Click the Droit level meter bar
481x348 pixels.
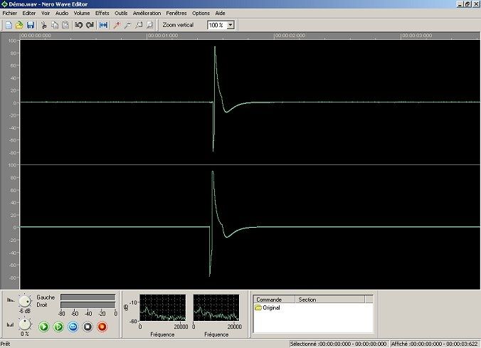88,305
